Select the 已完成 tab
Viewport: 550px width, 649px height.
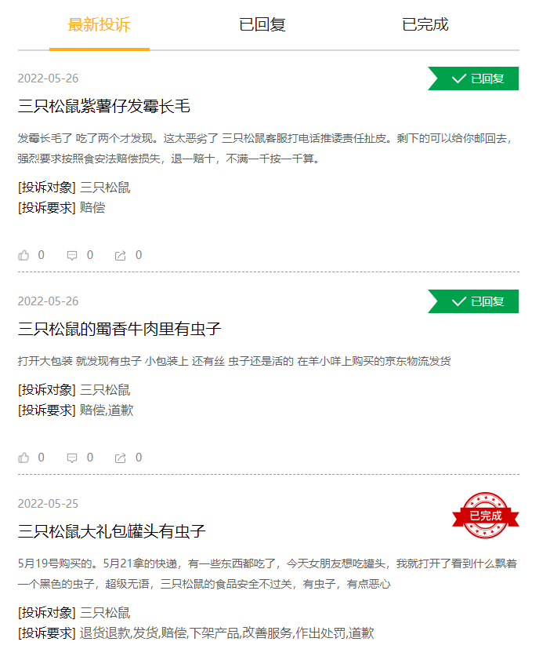[x=425, y=25]
